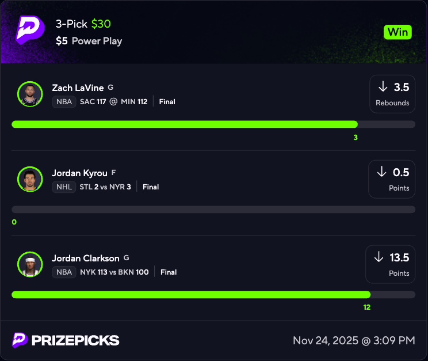Click the PrizePicks logo icon at top
Viewport: 428px width, 361px height.
point(30,30)
